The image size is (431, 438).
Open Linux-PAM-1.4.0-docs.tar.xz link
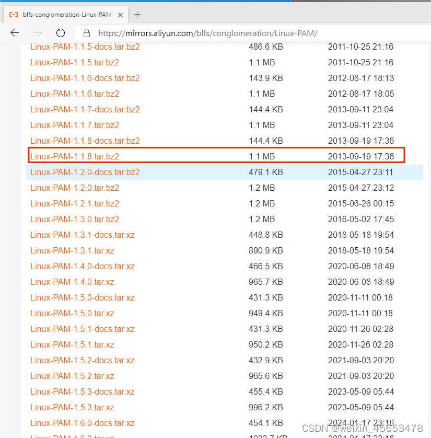click(83, 266)
